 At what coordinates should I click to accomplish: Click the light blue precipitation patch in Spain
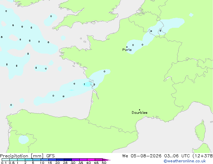click(24, 140)
